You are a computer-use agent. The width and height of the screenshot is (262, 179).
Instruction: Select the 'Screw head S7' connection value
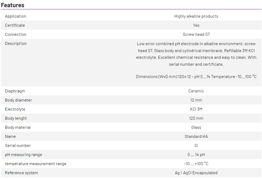click(x=196, y=34)
